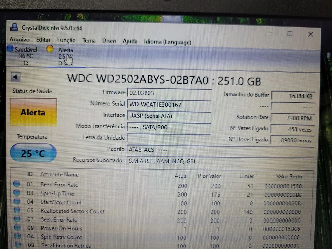Open the Arquivo menu
The width and height of the screenshot is (332, 249).
(x=19, y=40)
